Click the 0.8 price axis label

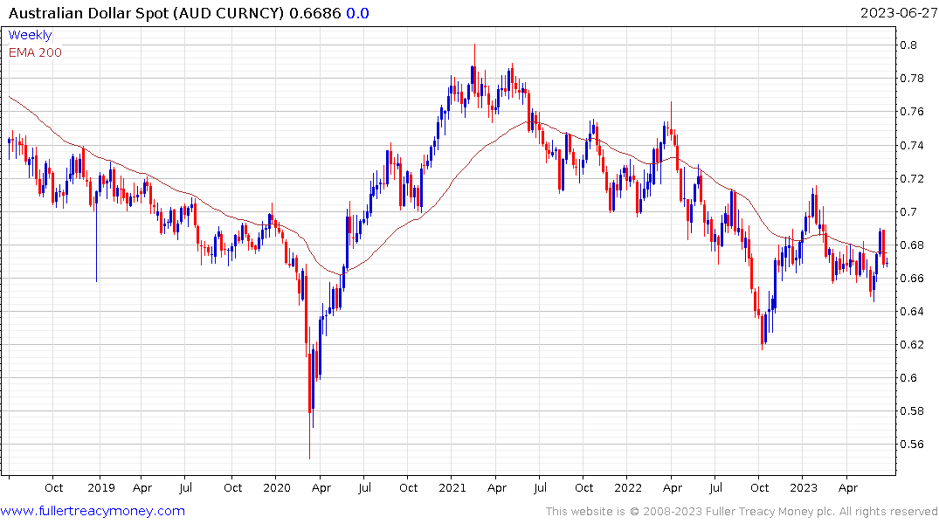[x=908, y=45]
